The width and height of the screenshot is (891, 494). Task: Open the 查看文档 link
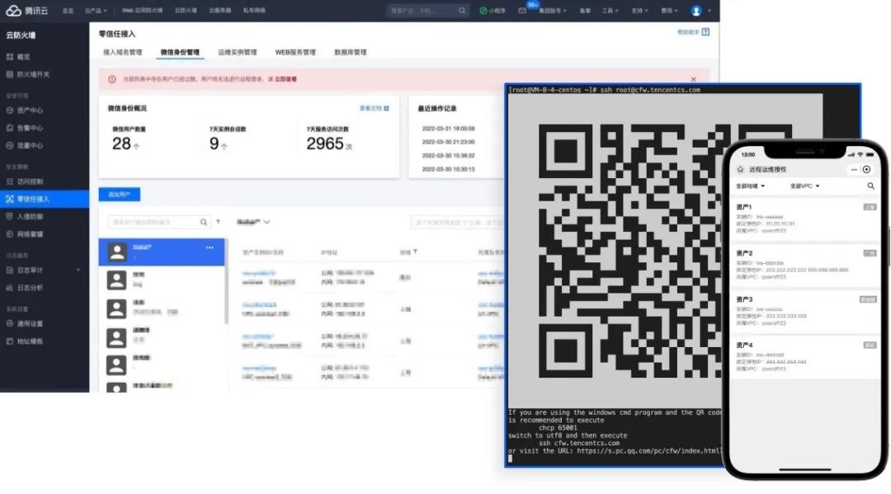(x=374, y=108)
